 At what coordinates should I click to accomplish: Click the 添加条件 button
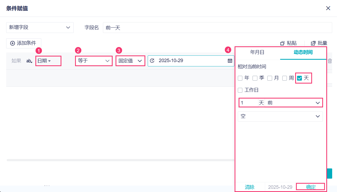coord(24,43)
